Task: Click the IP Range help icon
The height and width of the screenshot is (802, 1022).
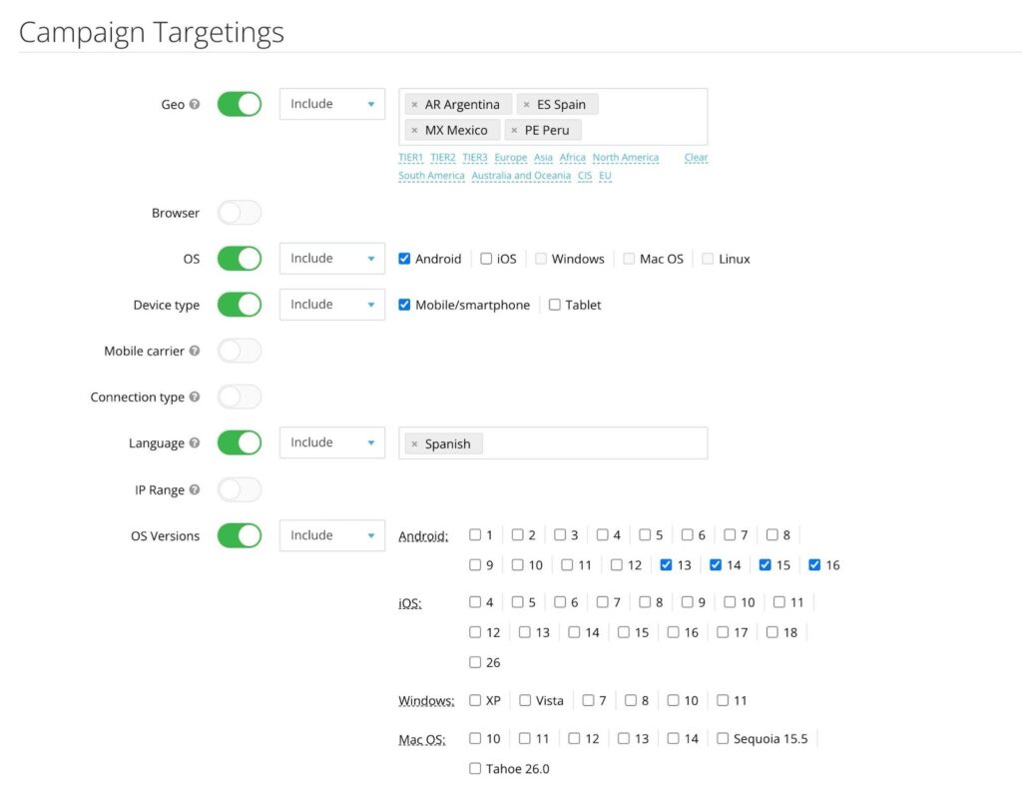Action: 195,489
